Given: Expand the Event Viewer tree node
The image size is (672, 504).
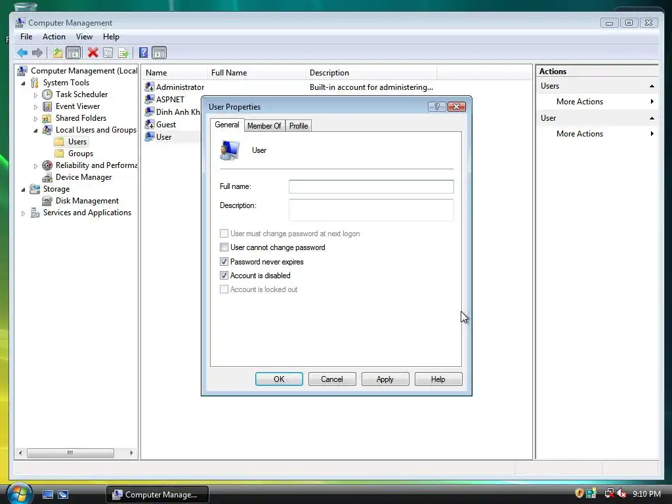Looking at the screenshot, I should (35, 107).
